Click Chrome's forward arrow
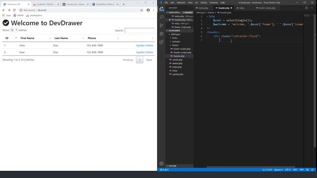 coord(9,10)
